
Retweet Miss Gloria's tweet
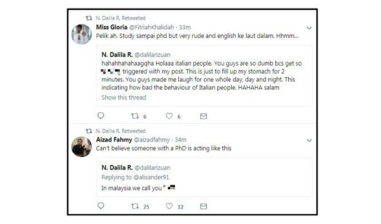[135, 116]
